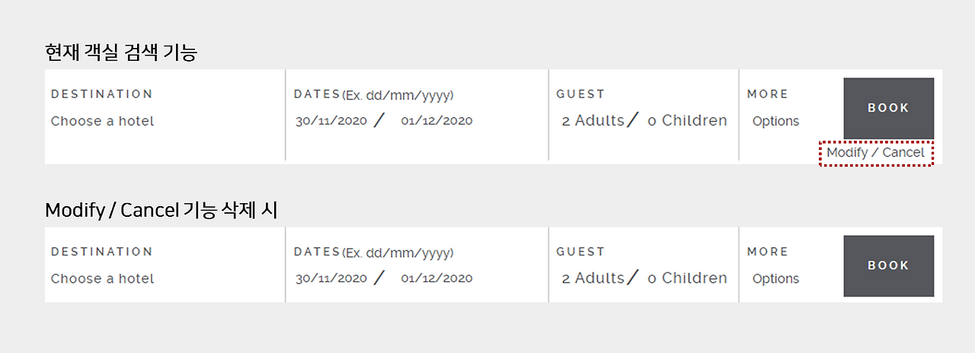Screen dimensions: 975x353
Task: Click BOOK in the bar without Modify / Cancel
Action: (888, 266)
